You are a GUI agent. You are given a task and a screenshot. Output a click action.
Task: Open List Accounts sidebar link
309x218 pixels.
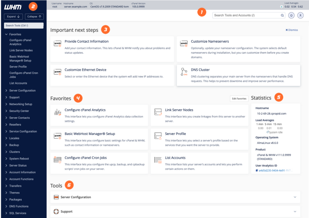click(18, 83)
